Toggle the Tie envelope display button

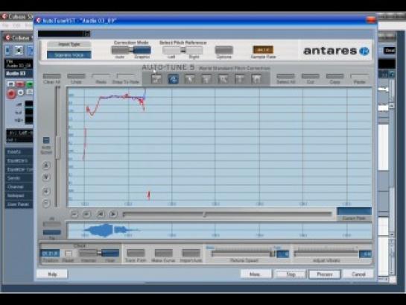(52, 232)
